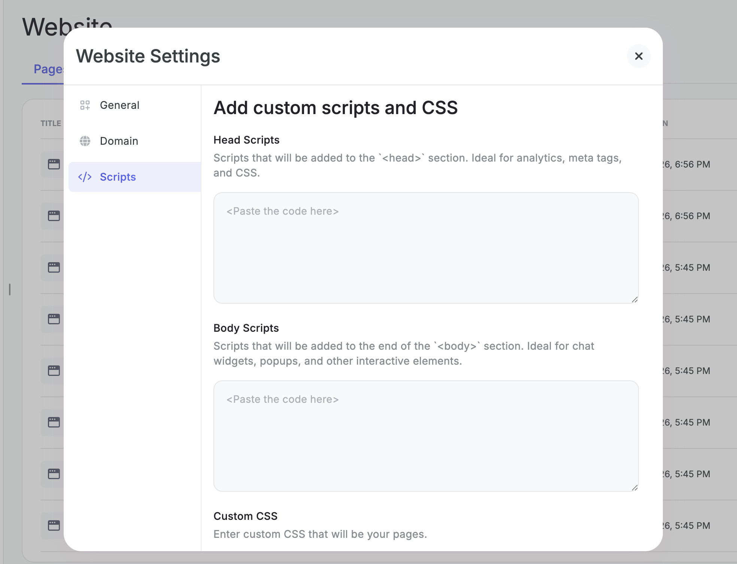
Task: Close the Website Settings dialog
Action: click(x=639, y=56)
